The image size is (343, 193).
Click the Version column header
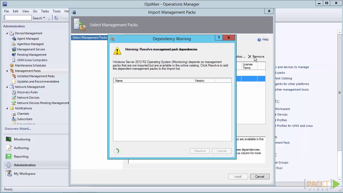[x=204, y=81]
